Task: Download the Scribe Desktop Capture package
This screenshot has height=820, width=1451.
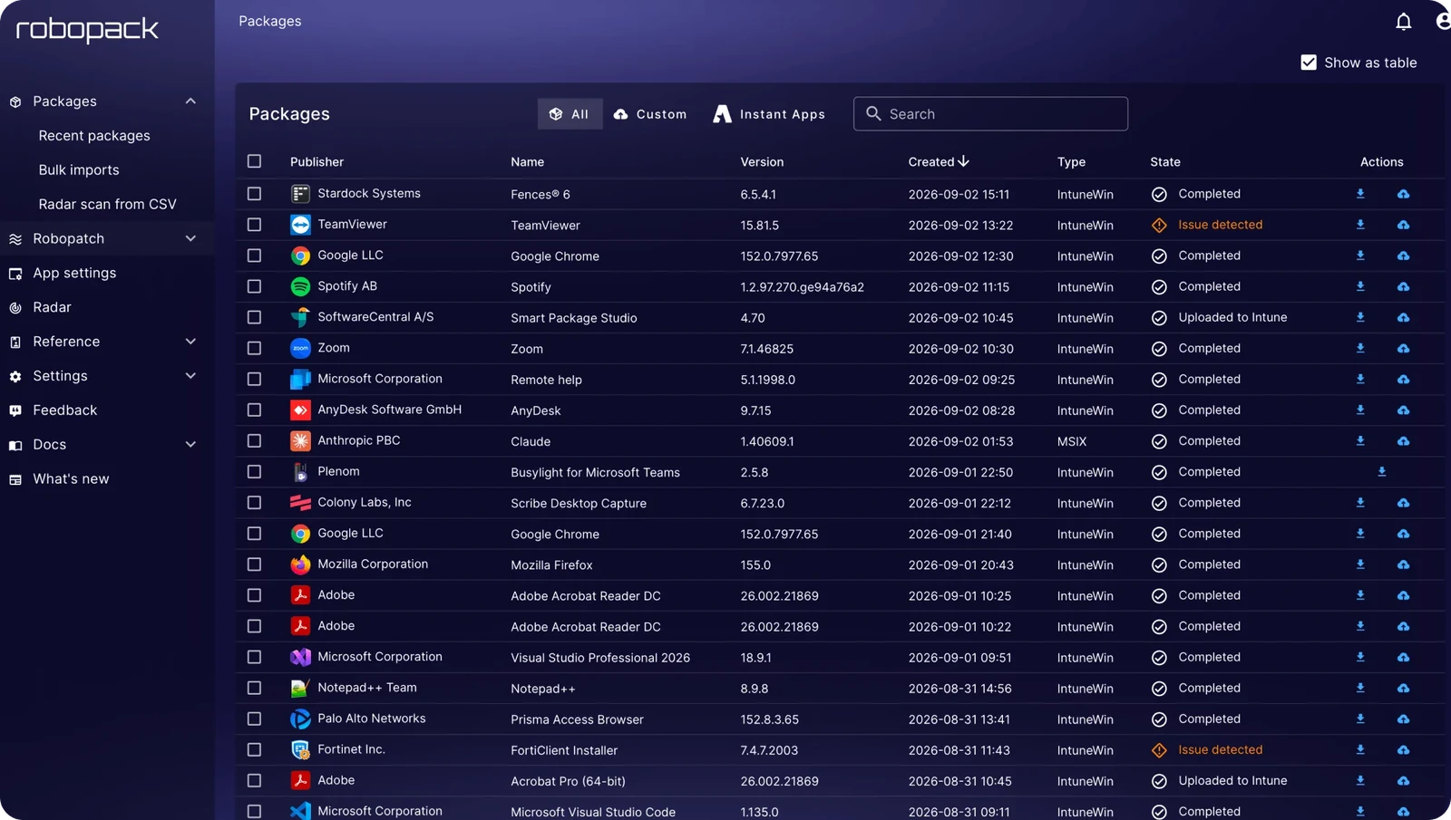Action: click(x=1360, y=503)
